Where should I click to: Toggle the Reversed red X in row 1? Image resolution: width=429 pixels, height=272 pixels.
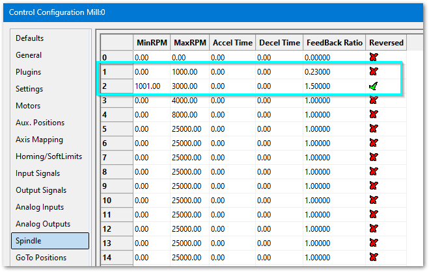[x=374, y=71]
